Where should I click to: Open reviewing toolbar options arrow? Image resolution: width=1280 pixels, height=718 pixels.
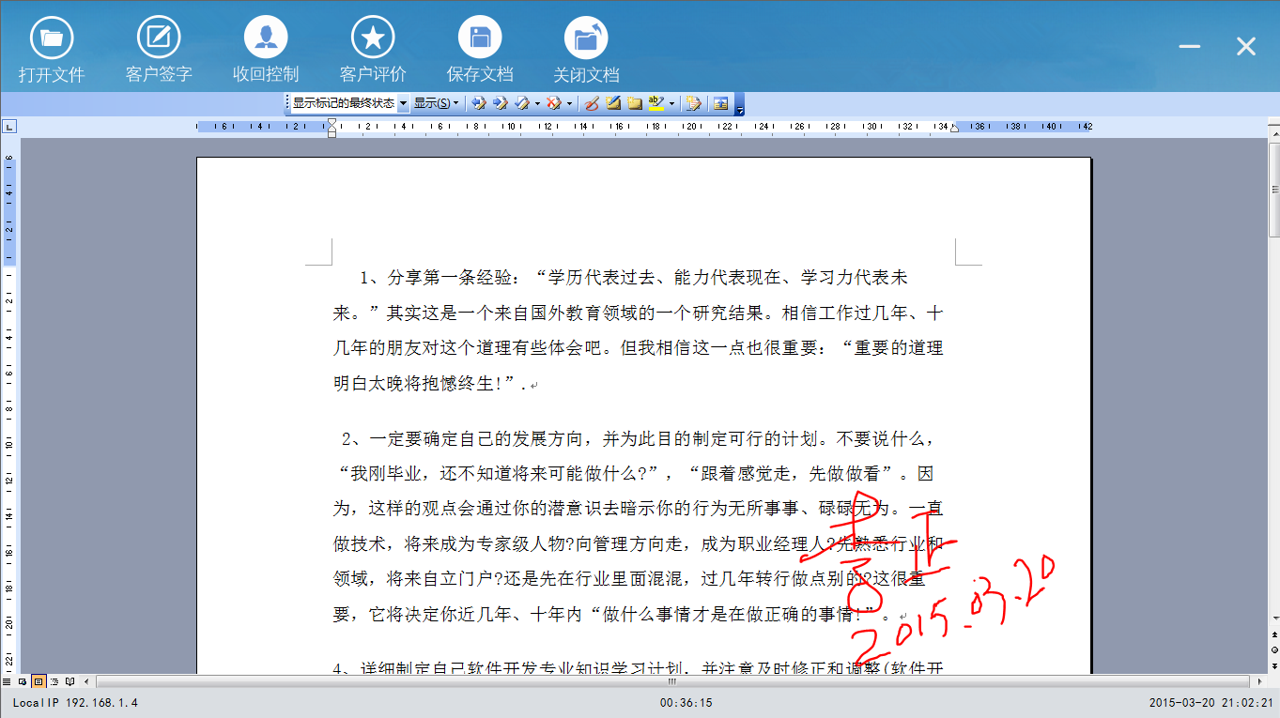[x=740, y=104]
